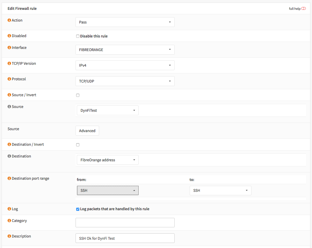312x248 pixels.
Task: Open the Action dropdown showing Pass
Action: [x=125, y=22]
